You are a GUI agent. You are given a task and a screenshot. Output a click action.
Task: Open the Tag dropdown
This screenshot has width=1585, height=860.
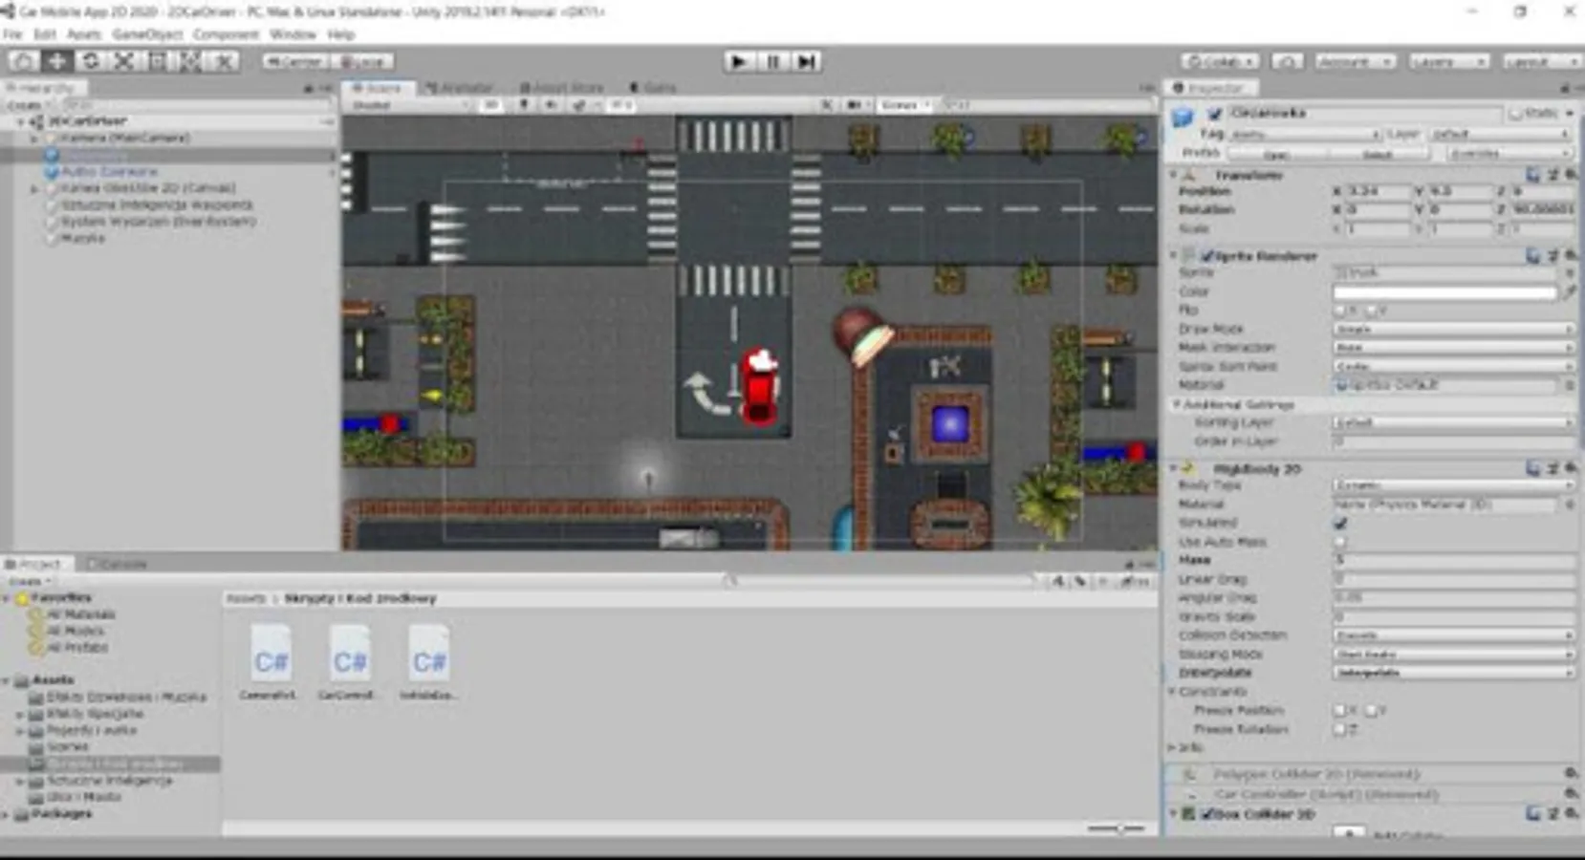[1307, 135]
